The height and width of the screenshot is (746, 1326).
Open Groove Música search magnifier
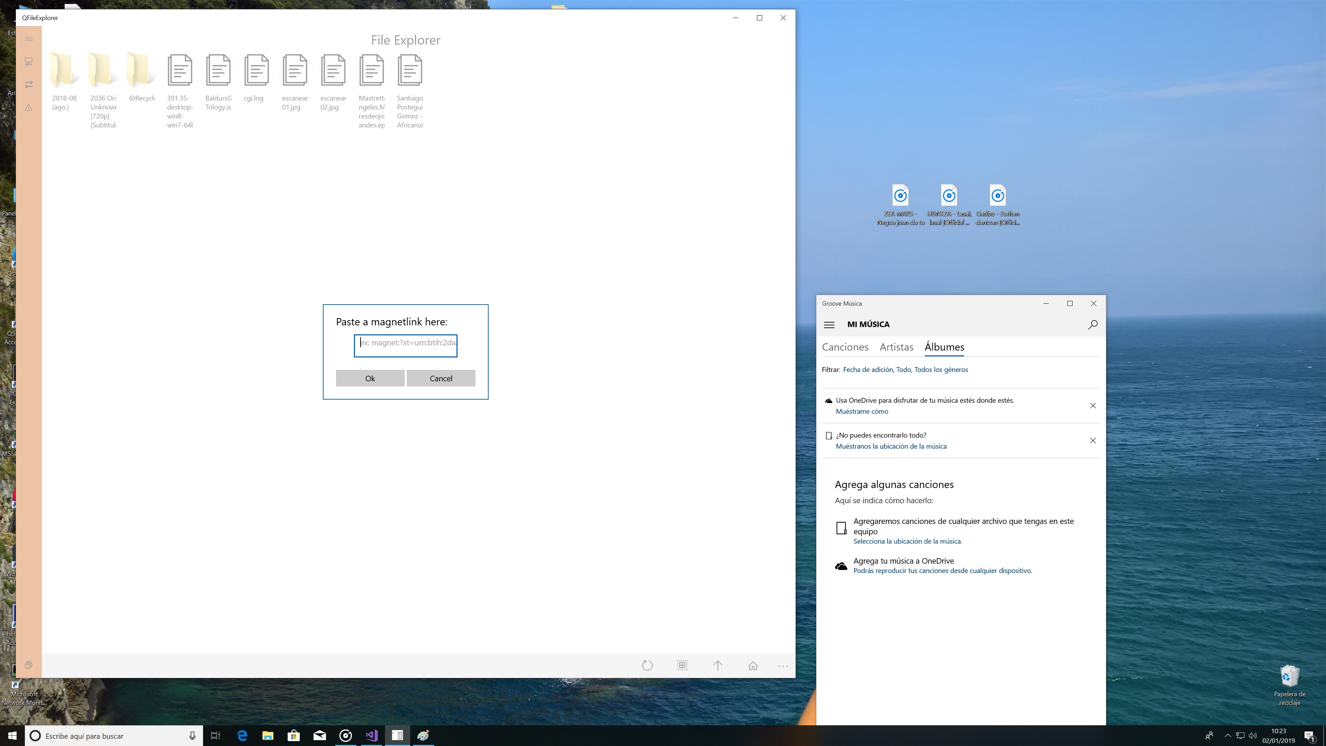(x=1092, y=324)
